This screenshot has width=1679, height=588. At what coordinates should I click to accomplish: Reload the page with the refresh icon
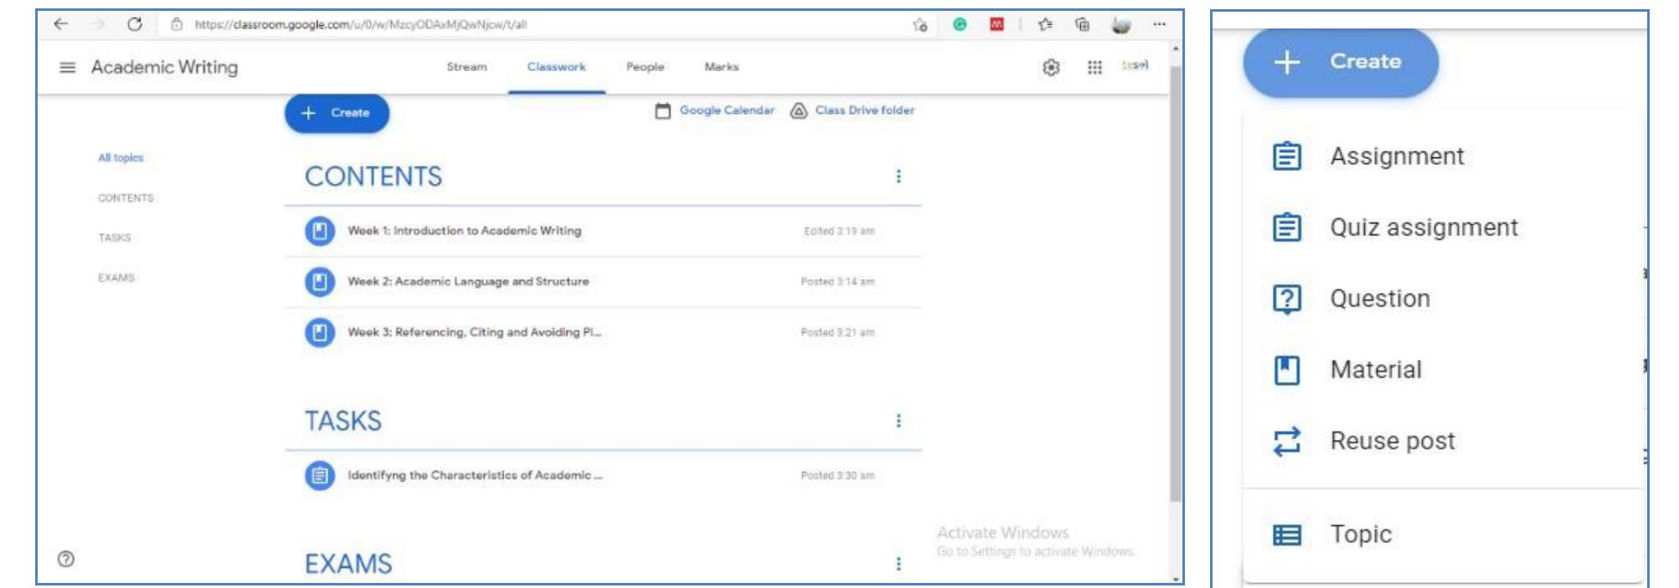click(x=134, y=24)
